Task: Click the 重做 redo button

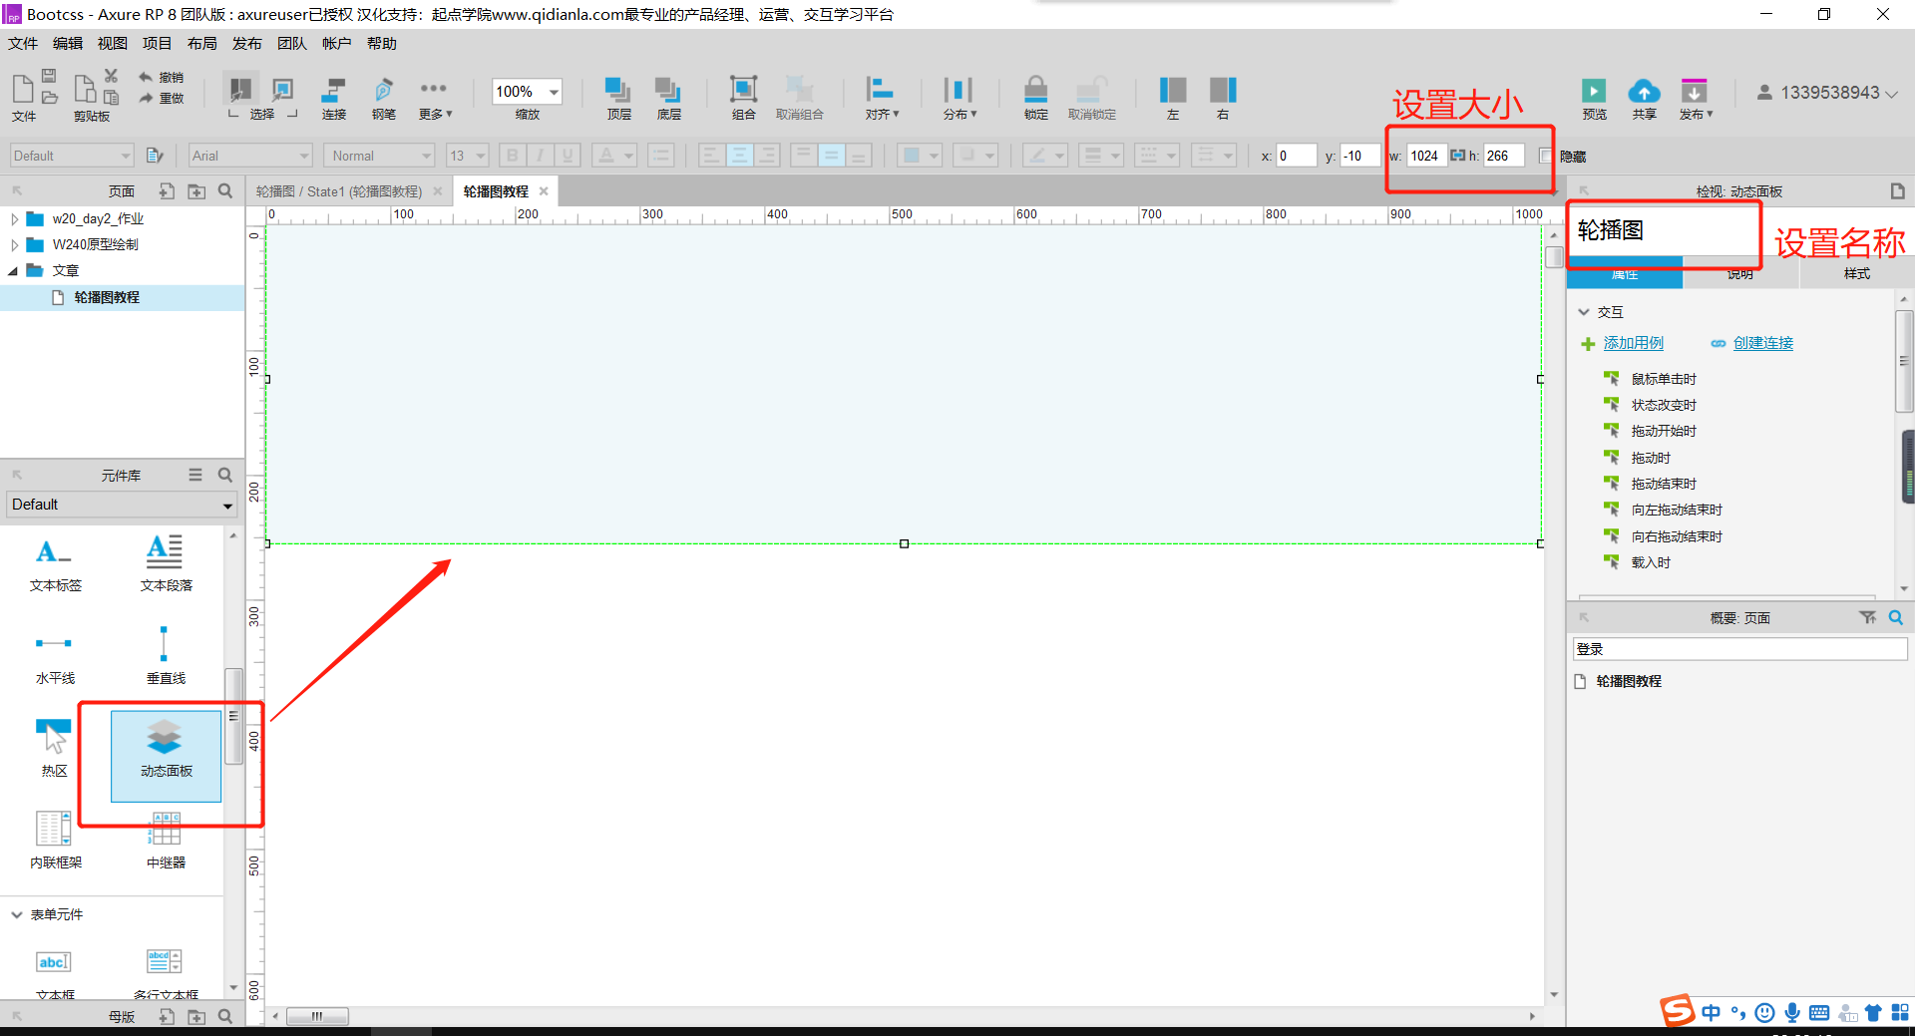Action: pos(161,98)
